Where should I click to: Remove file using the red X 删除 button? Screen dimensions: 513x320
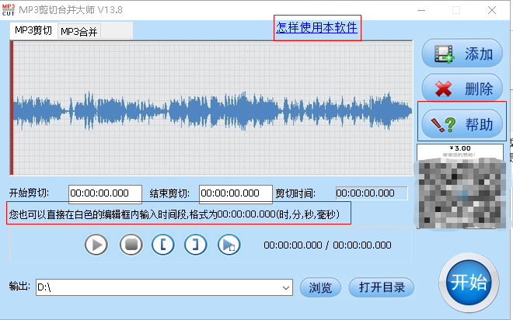(462, 88)
